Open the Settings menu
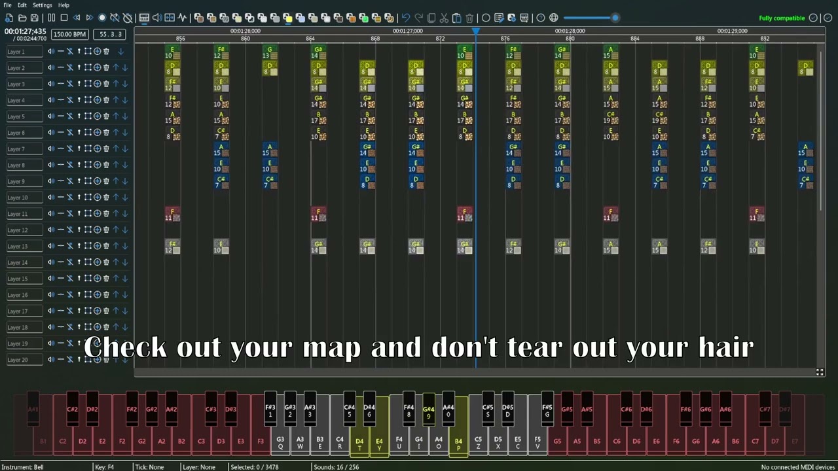The image size is (838, 471). tap(43, 5)
